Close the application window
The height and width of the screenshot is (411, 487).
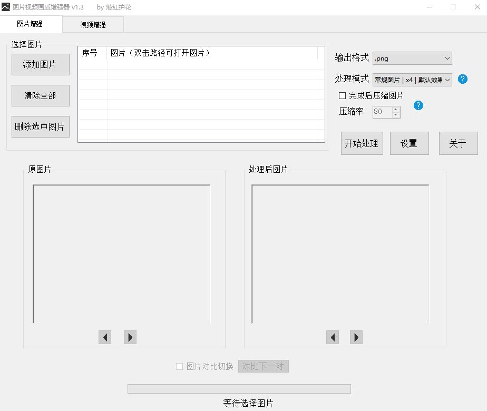(478, 7)
